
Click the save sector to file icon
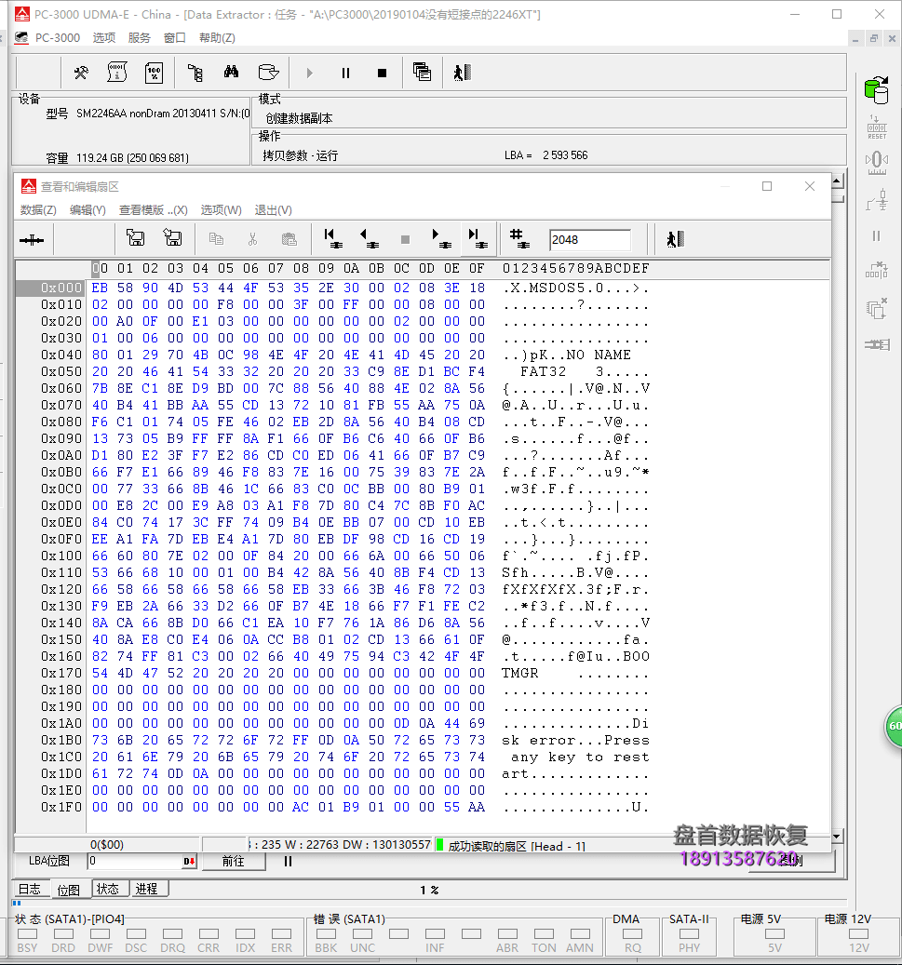coord(136,238)
